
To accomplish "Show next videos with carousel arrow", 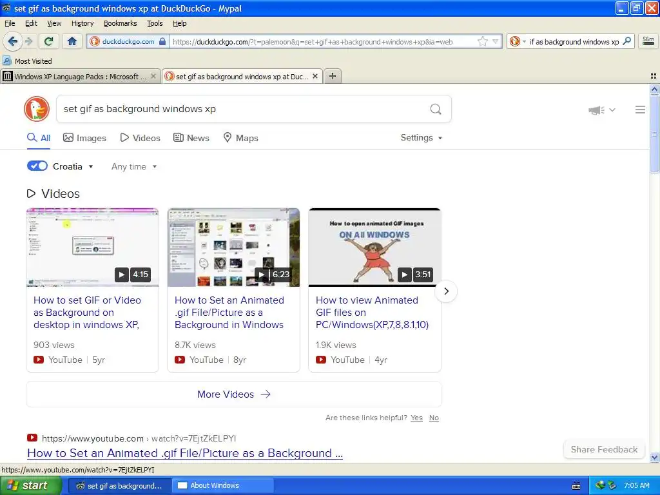I will point(446,291).
